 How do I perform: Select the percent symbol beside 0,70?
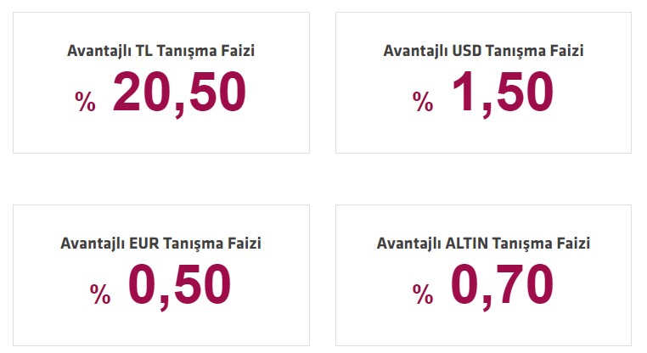(x=423, y=294)
